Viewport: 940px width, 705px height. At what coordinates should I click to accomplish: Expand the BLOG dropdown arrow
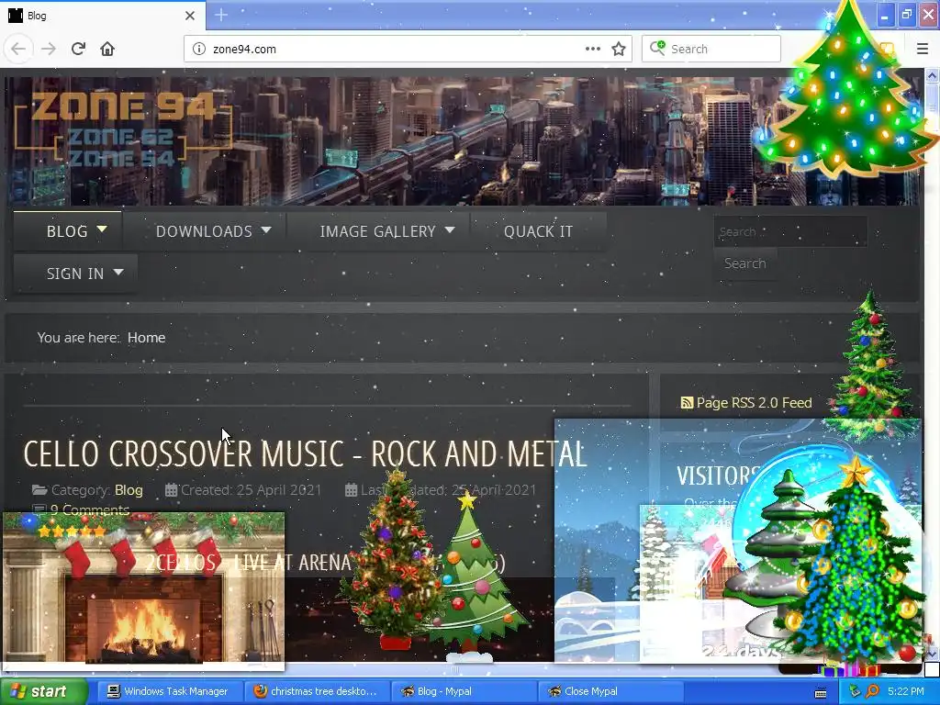click(x=102, y=229)
